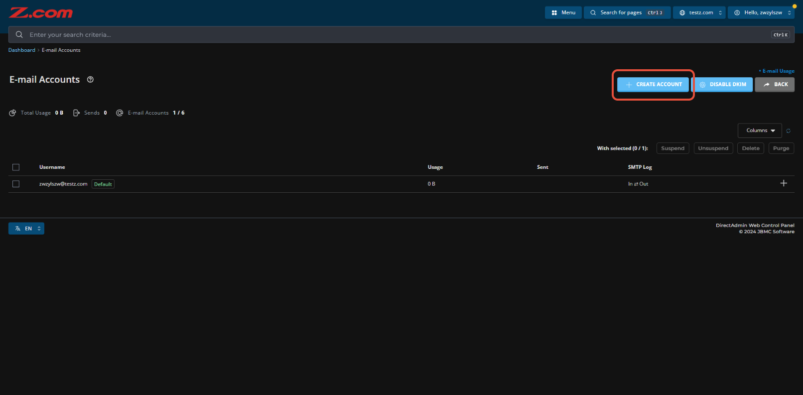Screen dimensions: 803x395
Task: Open the E-mail Usage link
Action: [777, 71]
